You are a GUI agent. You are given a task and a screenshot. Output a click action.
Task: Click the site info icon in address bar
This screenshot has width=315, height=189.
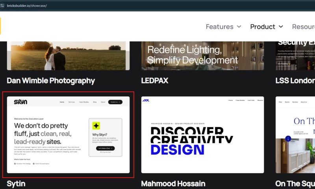[2, 6]
